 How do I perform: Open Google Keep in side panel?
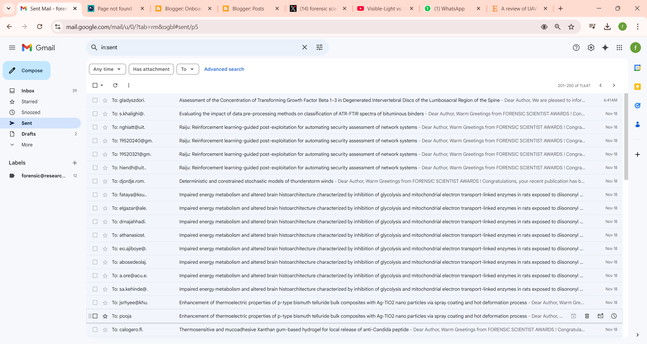[x=637, y=87]
